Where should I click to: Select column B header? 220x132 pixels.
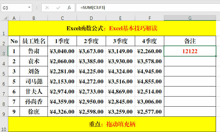click(34, 18)
